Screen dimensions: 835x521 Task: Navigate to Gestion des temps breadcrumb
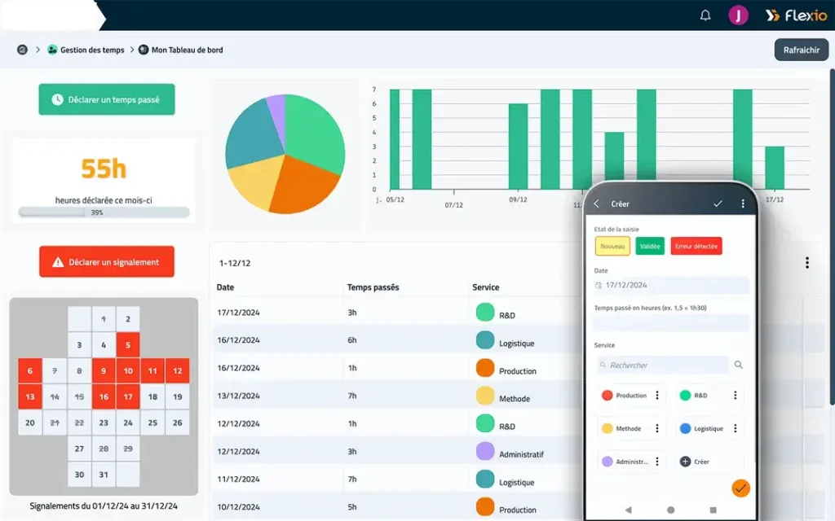tap(91, 50)
